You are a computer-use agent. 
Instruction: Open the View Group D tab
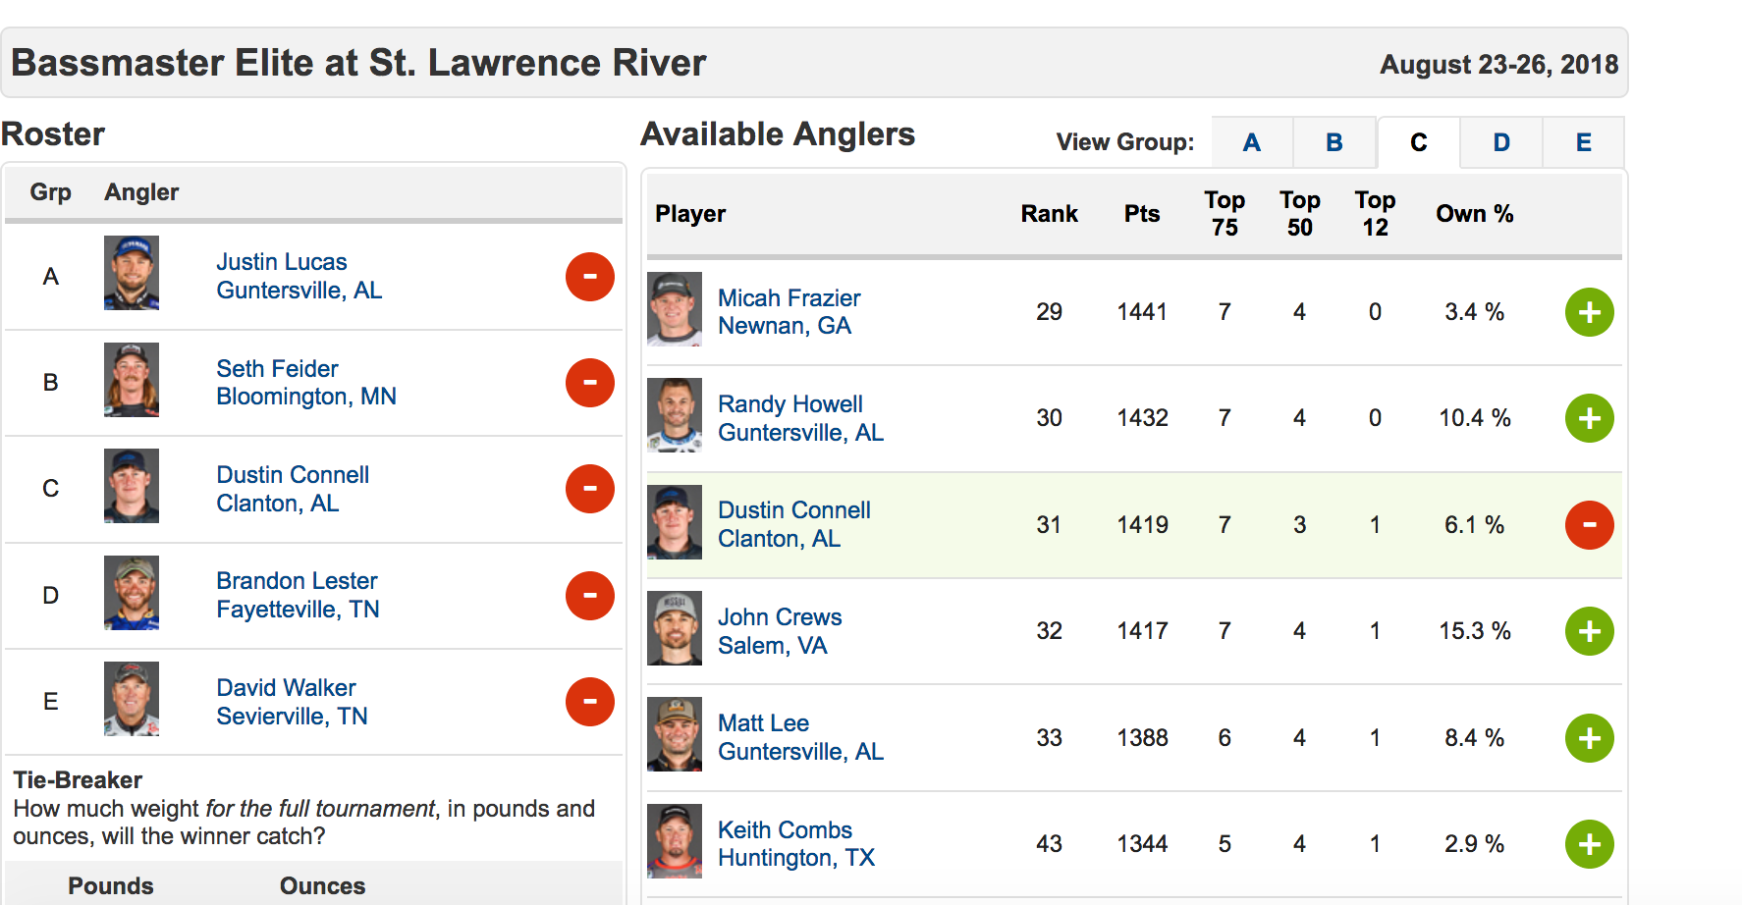[x=1501, y=142]
